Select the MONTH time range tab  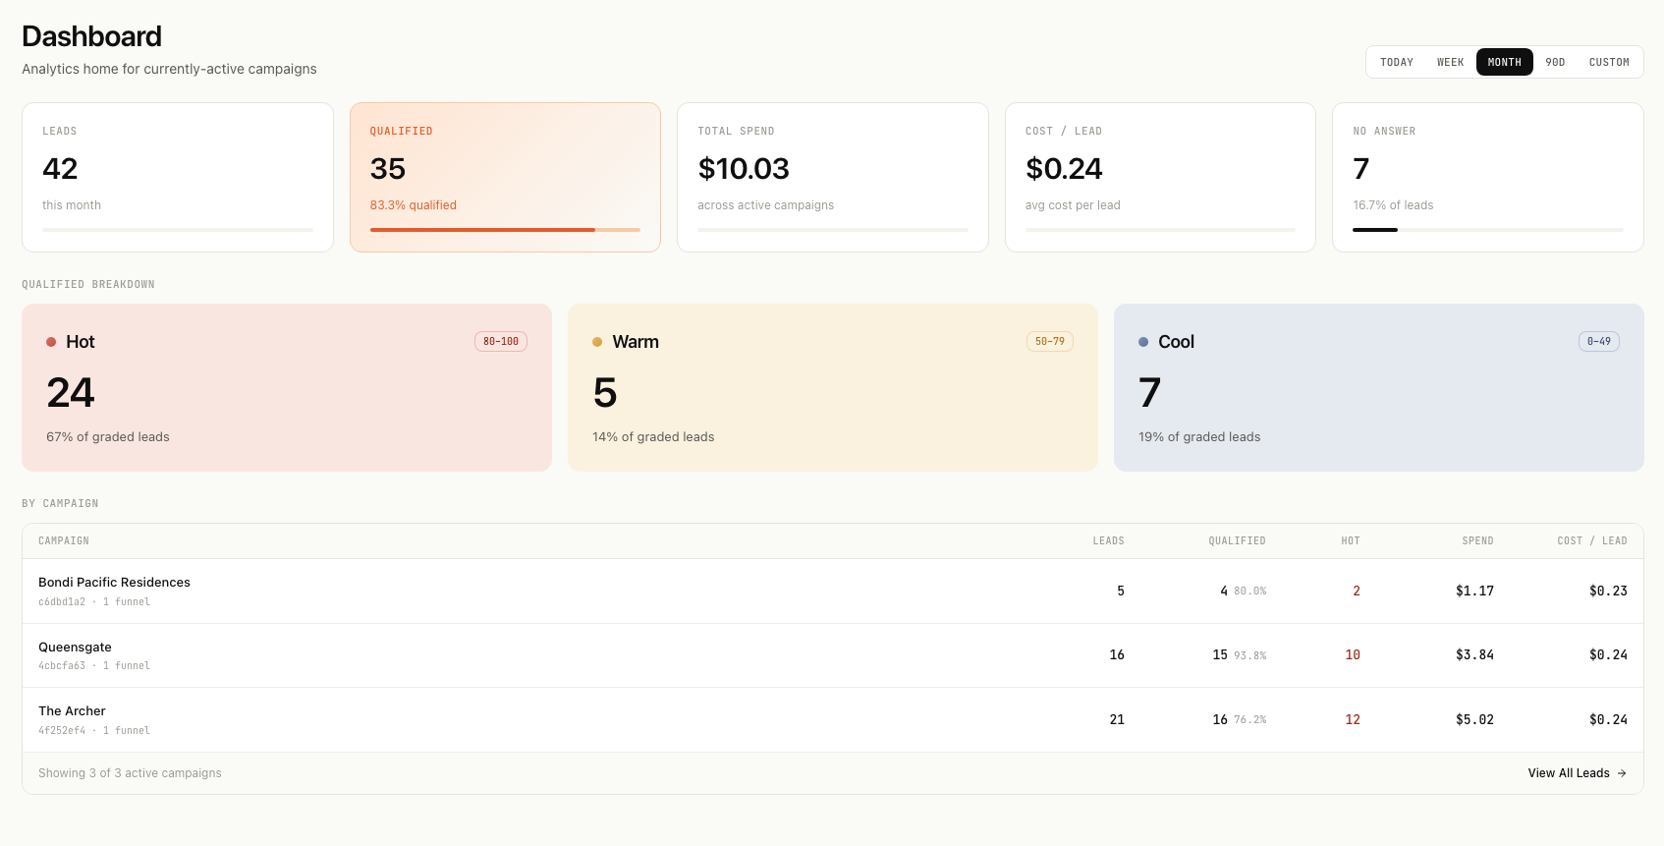click(1504, 62)
